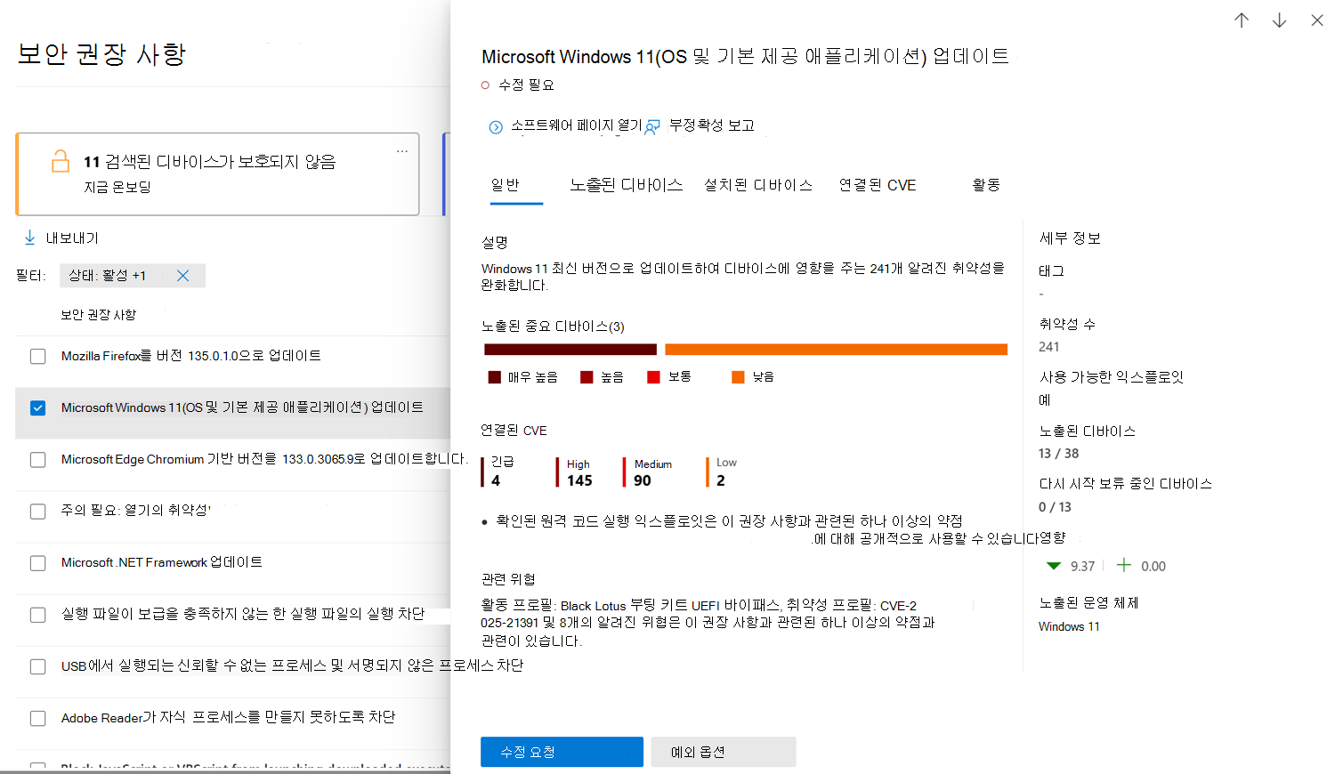Click the 낮음 orange legend swatch

tap(738, 377)
